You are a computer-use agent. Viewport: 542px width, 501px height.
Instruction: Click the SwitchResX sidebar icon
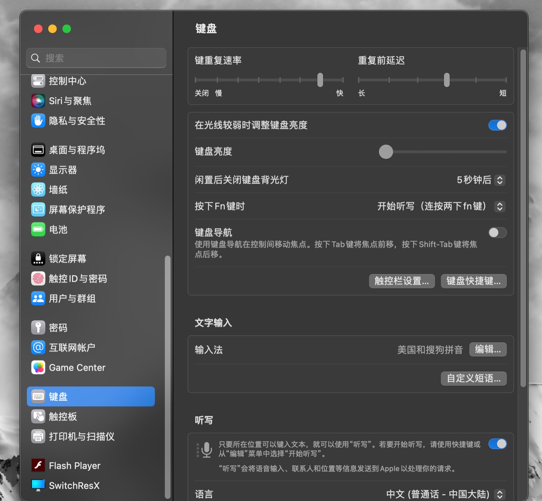click(38, 485)
